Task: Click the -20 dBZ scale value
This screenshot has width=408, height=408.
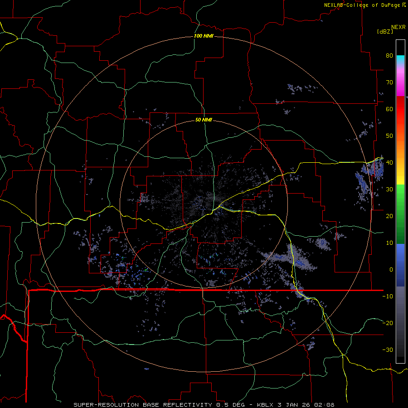Action: [x=388, y=323]
